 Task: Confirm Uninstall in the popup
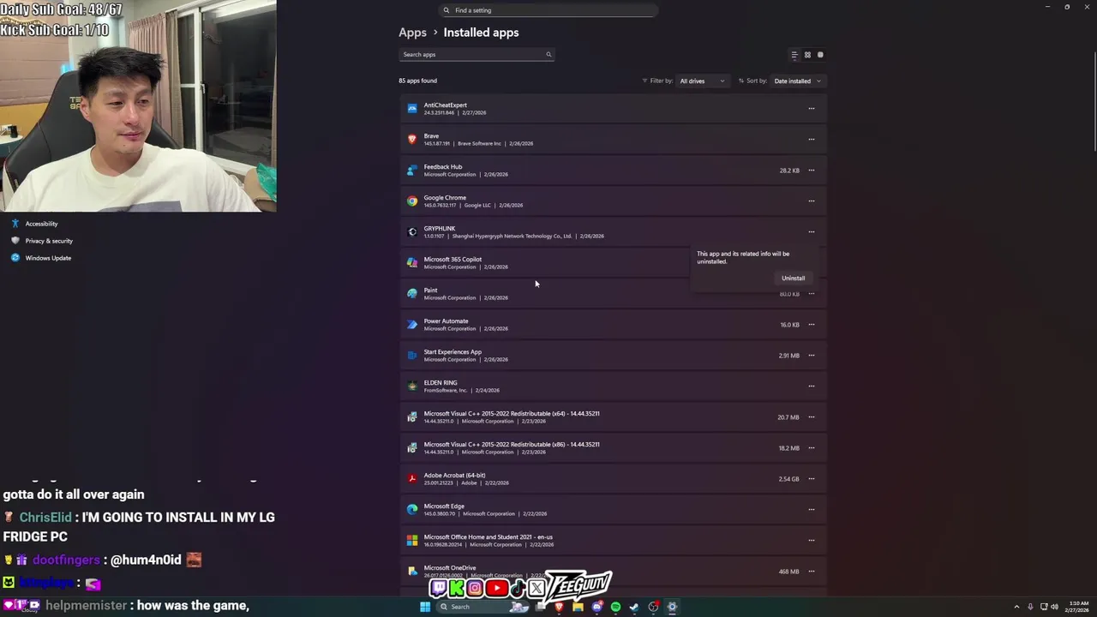point(793,279)
